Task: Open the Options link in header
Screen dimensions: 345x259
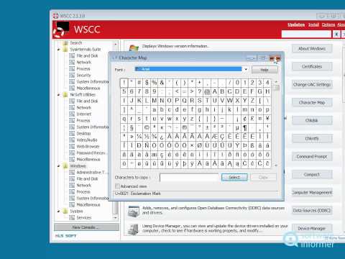Action: click(328, 24)
